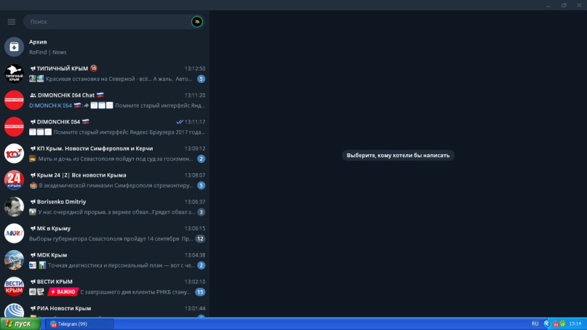The height and width of the screenshot is (330, 587).
Task: Click preview 'В академической гимназии Симферополя'
Action: [116, 185]
